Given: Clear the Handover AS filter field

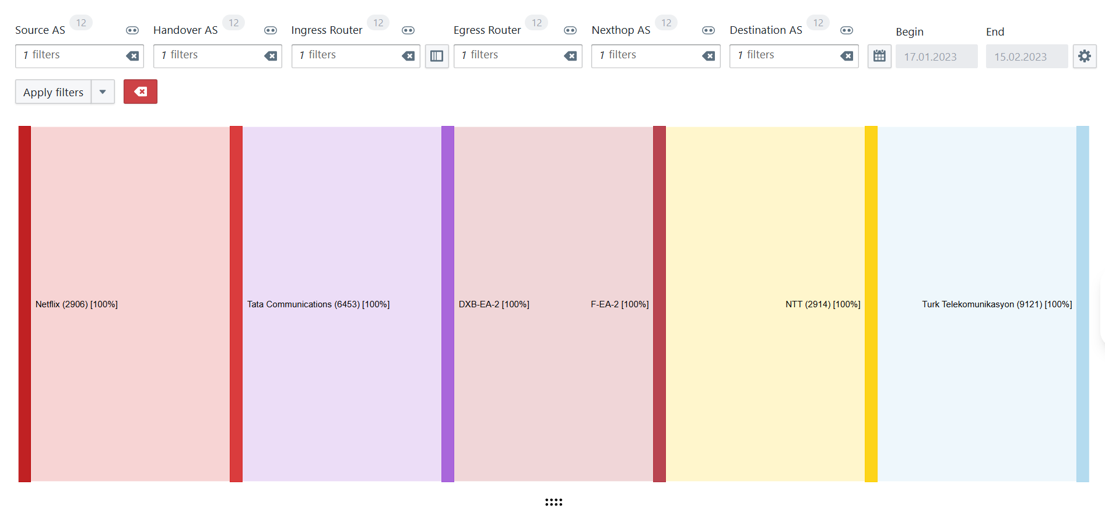Looking at the screenshot, I should [271, 56].
